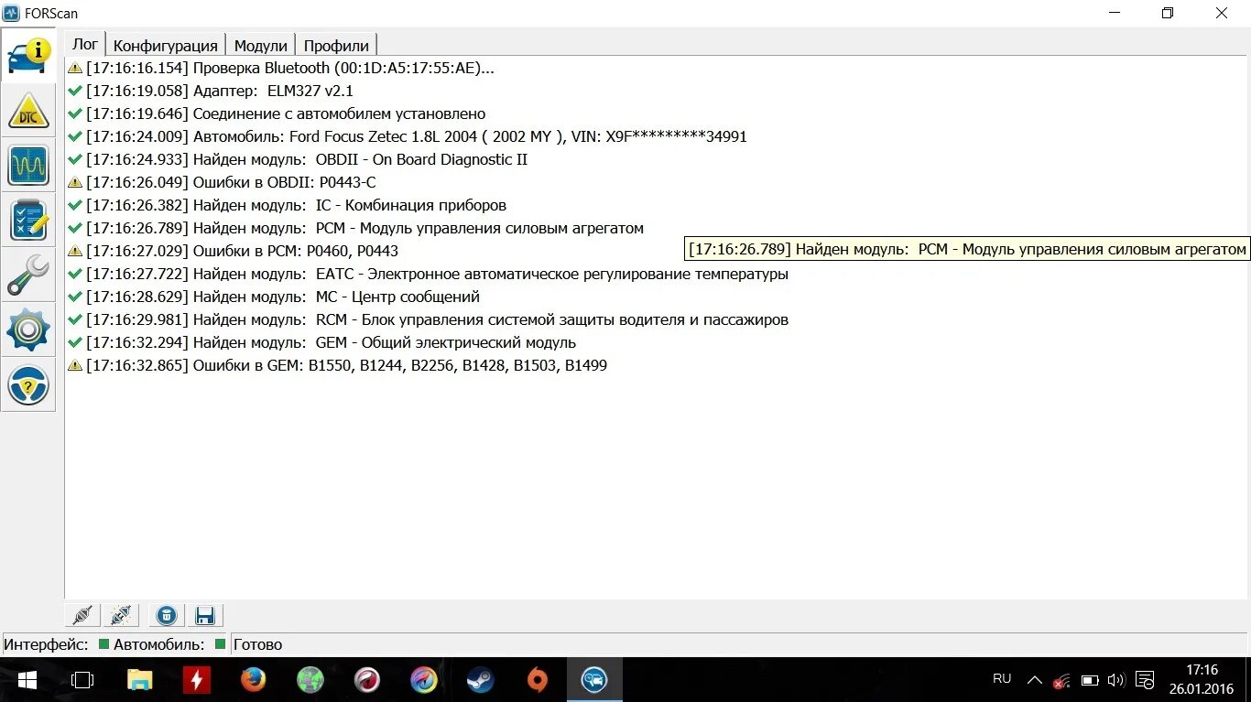Open the settings gear section
The height and width of the screenshot is (702, 1251).
point(28,330)
